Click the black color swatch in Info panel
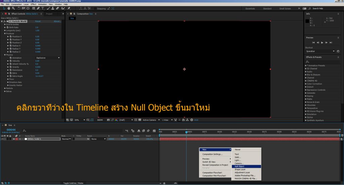Viewport: 344px width, 185px height. pyautogui.click(x=307, y=21)
